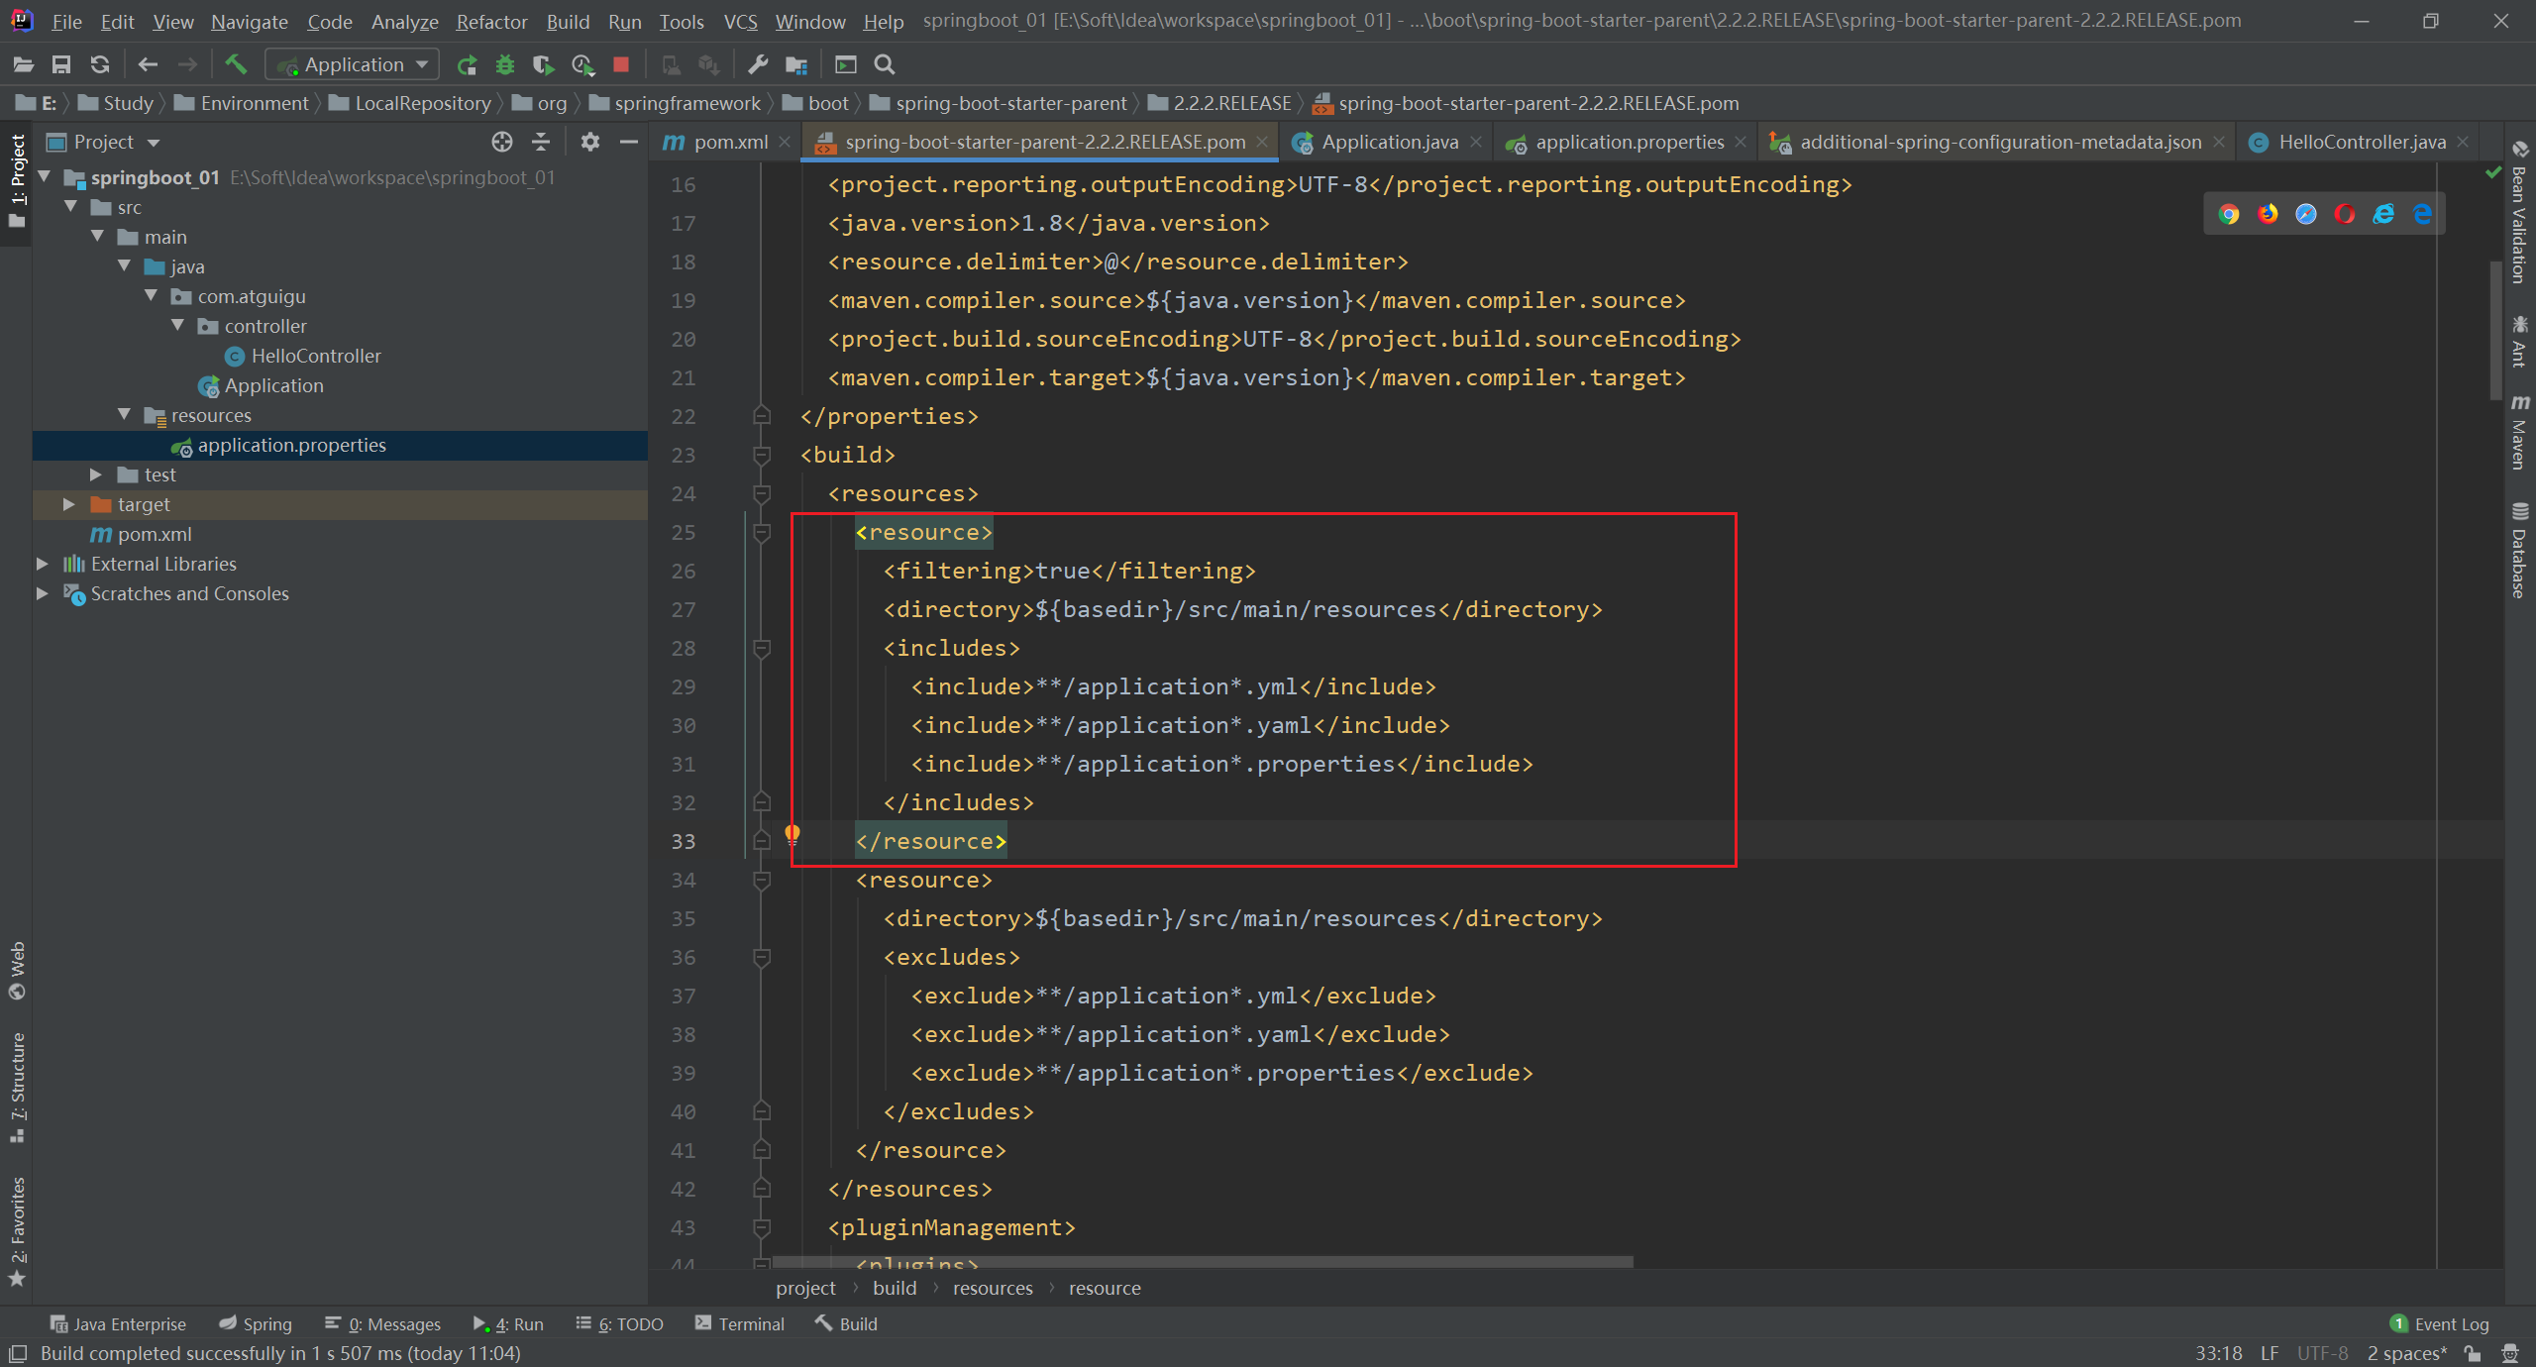Open the Event Log
Viewport: 2536px width, 1367px height.
click(2439, 1323)
